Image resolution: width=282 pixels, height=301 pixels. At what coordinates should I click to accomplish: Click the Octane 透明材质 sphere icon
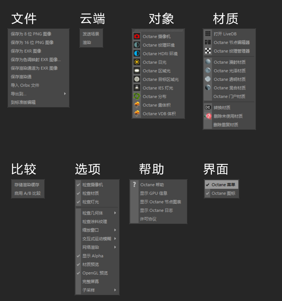pyautogui.click(x=208, y=79)
